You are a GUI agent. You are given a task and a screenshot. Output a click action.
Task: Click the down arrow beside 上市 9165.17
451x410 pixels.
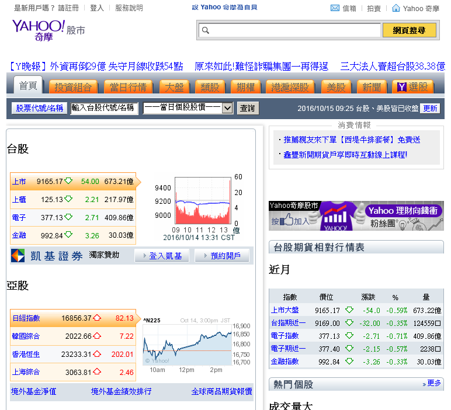(68, 181)
